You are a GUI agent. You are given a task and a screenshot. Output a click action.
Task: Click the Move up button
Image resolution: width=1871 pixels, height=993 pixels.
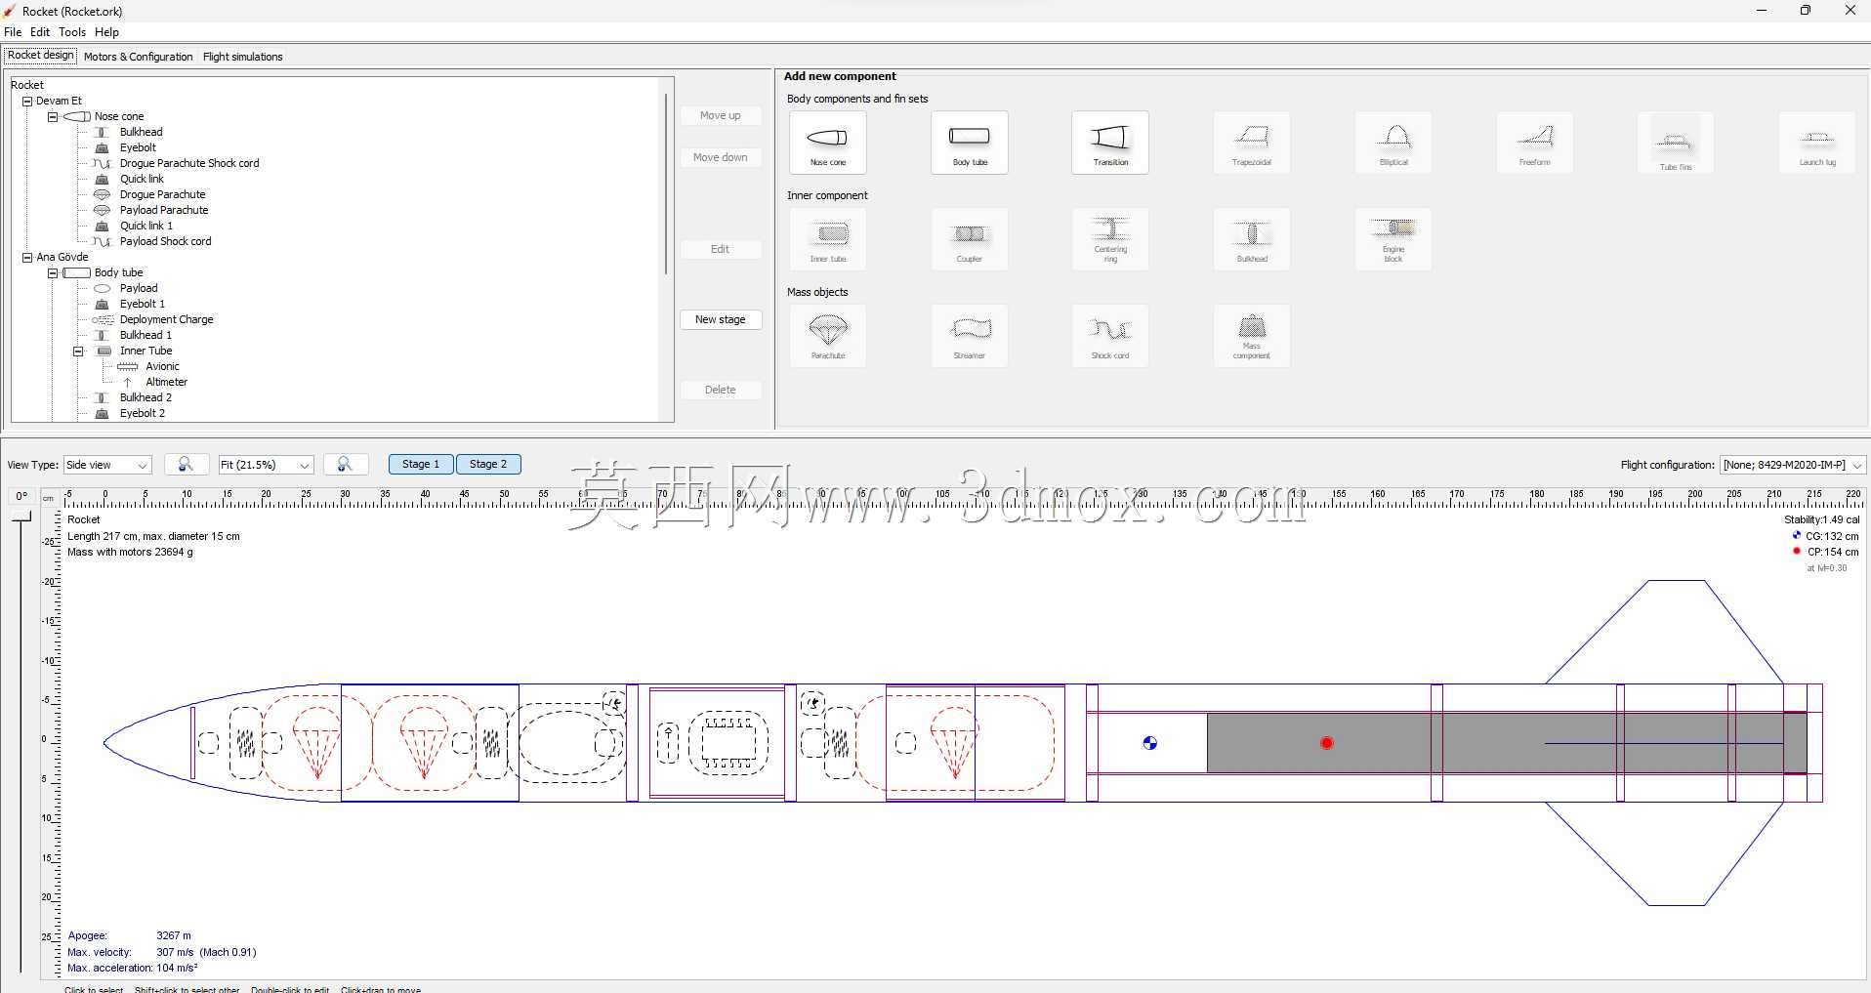tap(721, 115)
